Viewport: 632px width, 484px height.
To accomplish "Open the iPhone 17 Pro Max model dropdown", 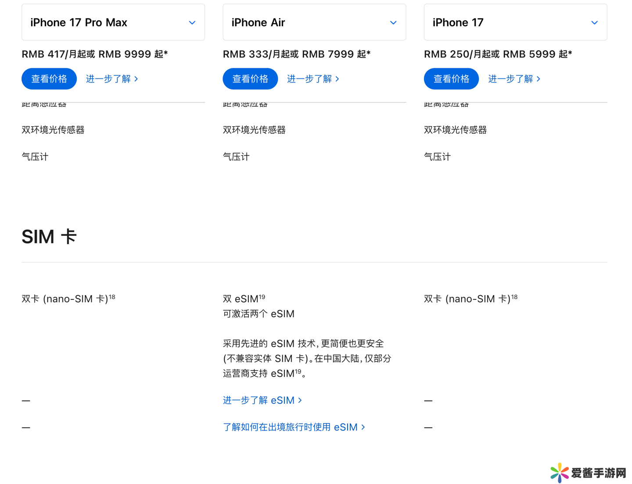I will [113, 22].
